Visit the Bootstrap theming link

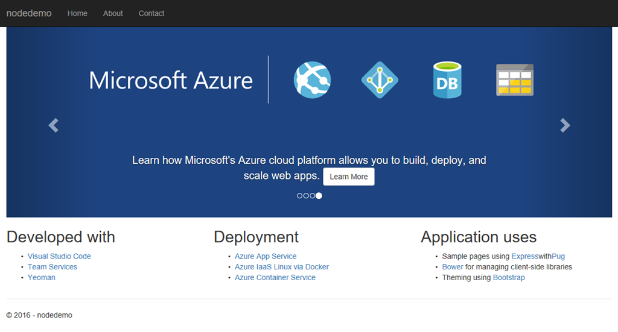[509, 278]
